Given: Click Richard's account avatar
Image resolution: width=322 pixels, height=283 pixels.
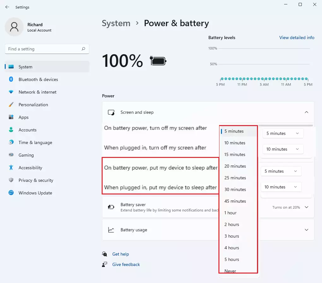Looking at the screenshot, I should [14, 27].
